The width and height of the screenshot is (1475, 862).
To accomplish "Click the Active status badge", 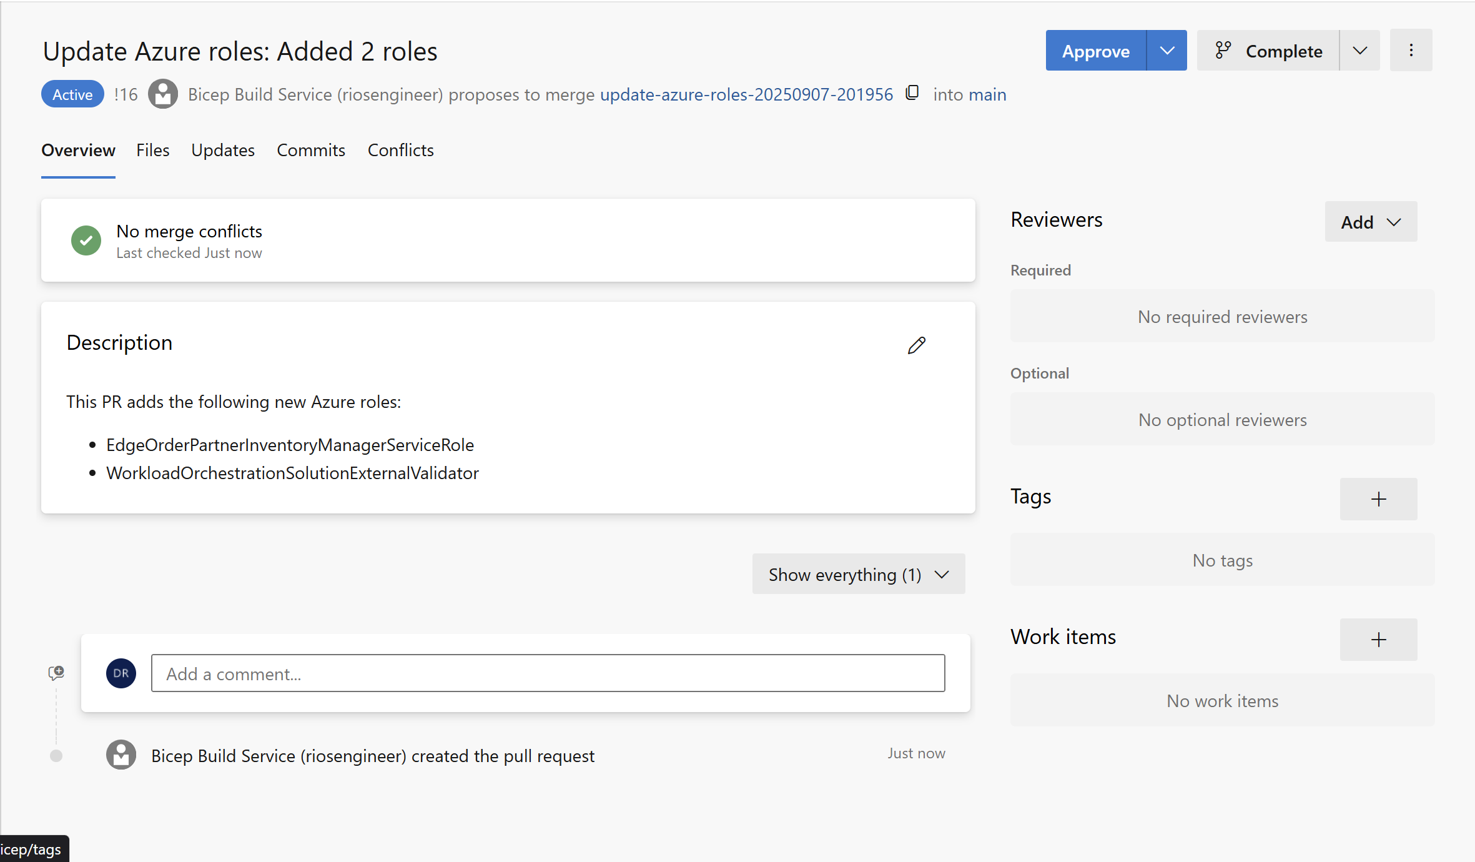I will coord(72,94).
